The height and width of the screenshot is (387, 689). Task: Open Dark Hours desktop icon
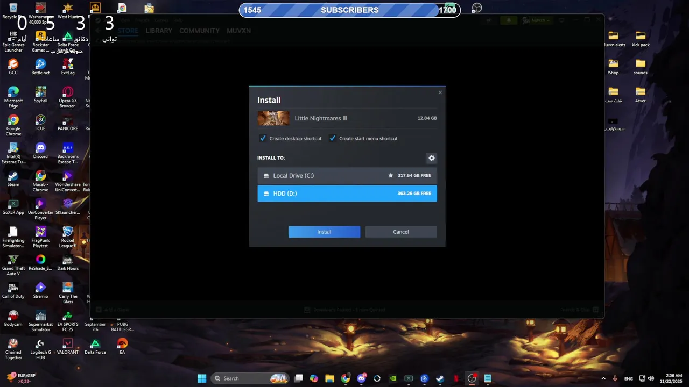pos(68,262)
